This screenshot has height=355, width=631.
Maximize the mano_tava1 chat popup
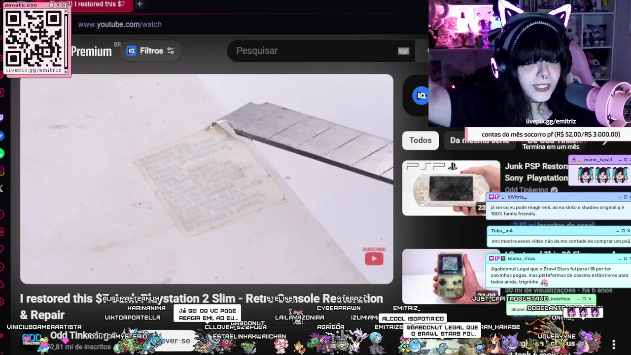[626, 160]
